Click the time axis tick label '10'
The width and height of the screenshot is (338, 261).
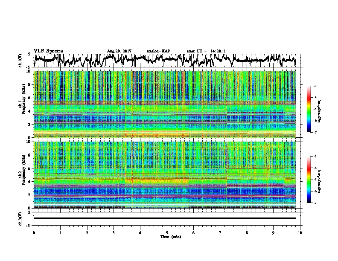pyautogui.click(x=300, y=232)
